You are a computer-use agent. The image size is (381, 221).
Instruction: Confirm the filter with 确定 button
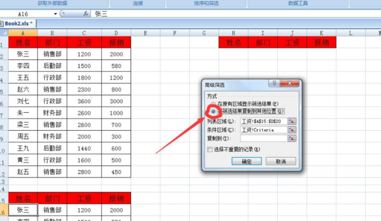pos(246,161)
